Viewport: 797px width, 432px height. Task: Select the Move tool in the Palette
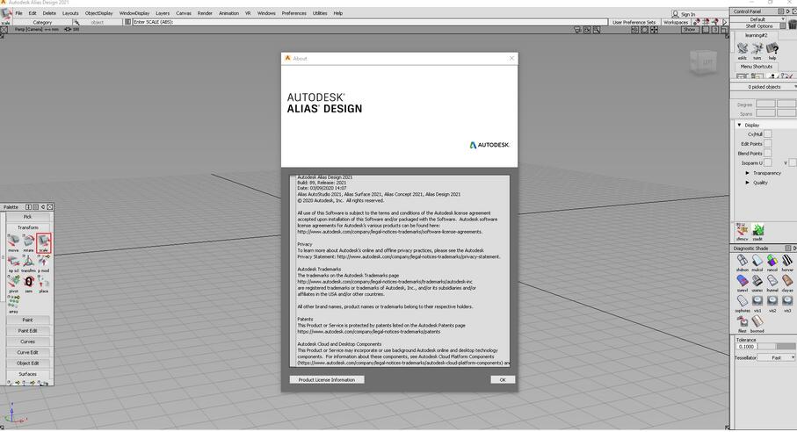[13, 242]
